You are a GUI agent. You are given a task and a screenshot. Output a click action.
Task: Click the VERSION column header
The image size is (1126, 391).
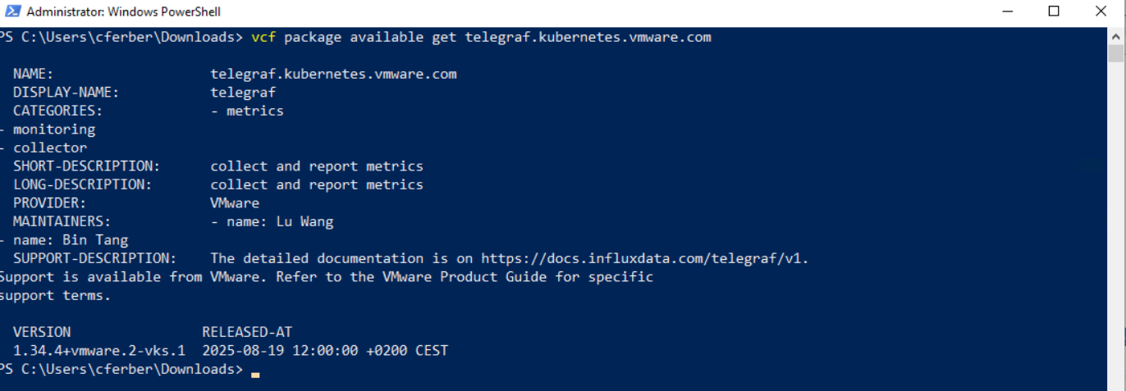42,332
